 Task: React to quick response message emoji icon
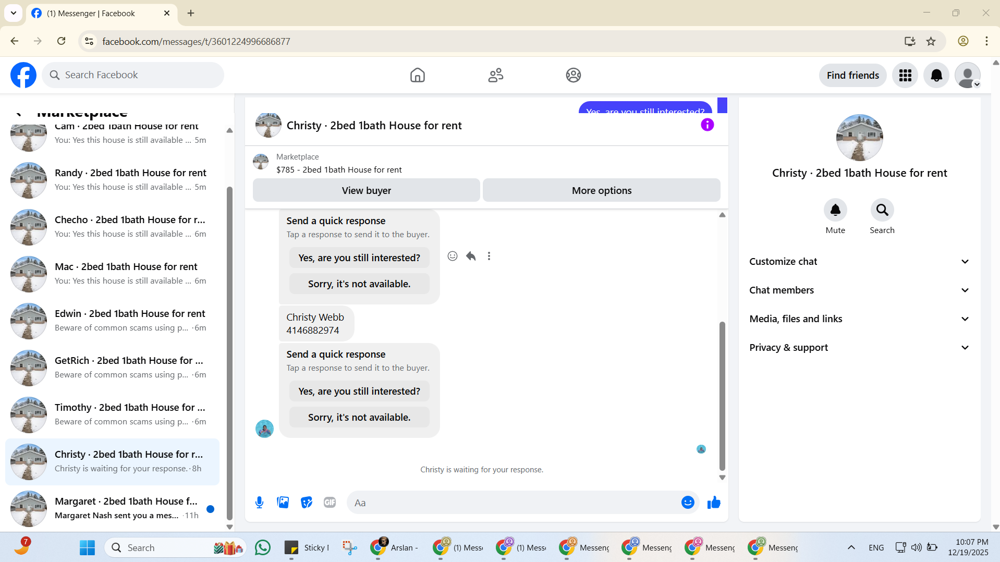(453, 256)
